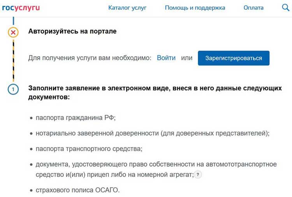292x197 pixels.
Task: Click the step 1 circle icon
Action: 13,89
